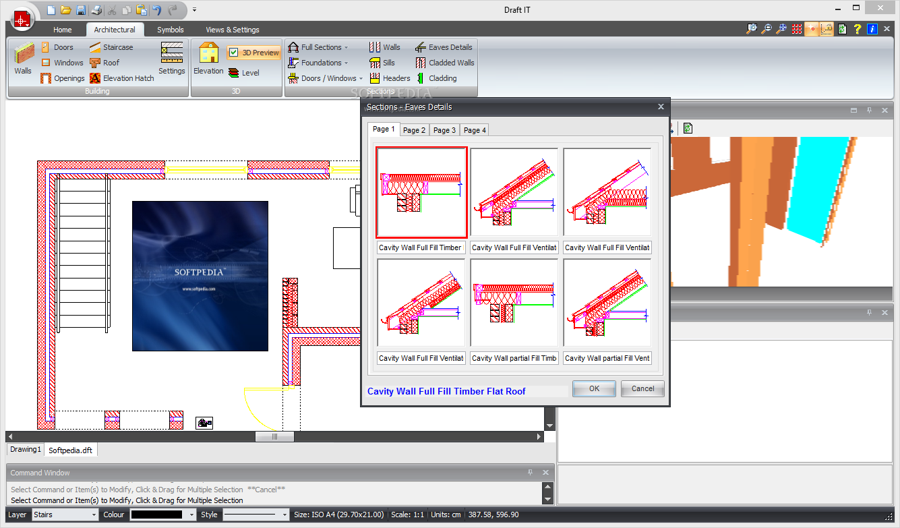
Task: Select thumbnail above Cavity Wall partial Fill Vent
Action: (607, 303)
